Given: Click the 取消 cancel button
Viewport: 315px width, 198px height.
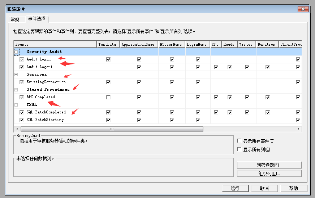Looking at the screenshot, I should [x=264, y=188].
